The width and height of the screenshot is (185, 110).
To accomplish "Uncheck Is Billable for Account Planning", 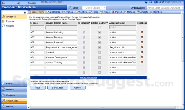I will click(x=84, y=37).
